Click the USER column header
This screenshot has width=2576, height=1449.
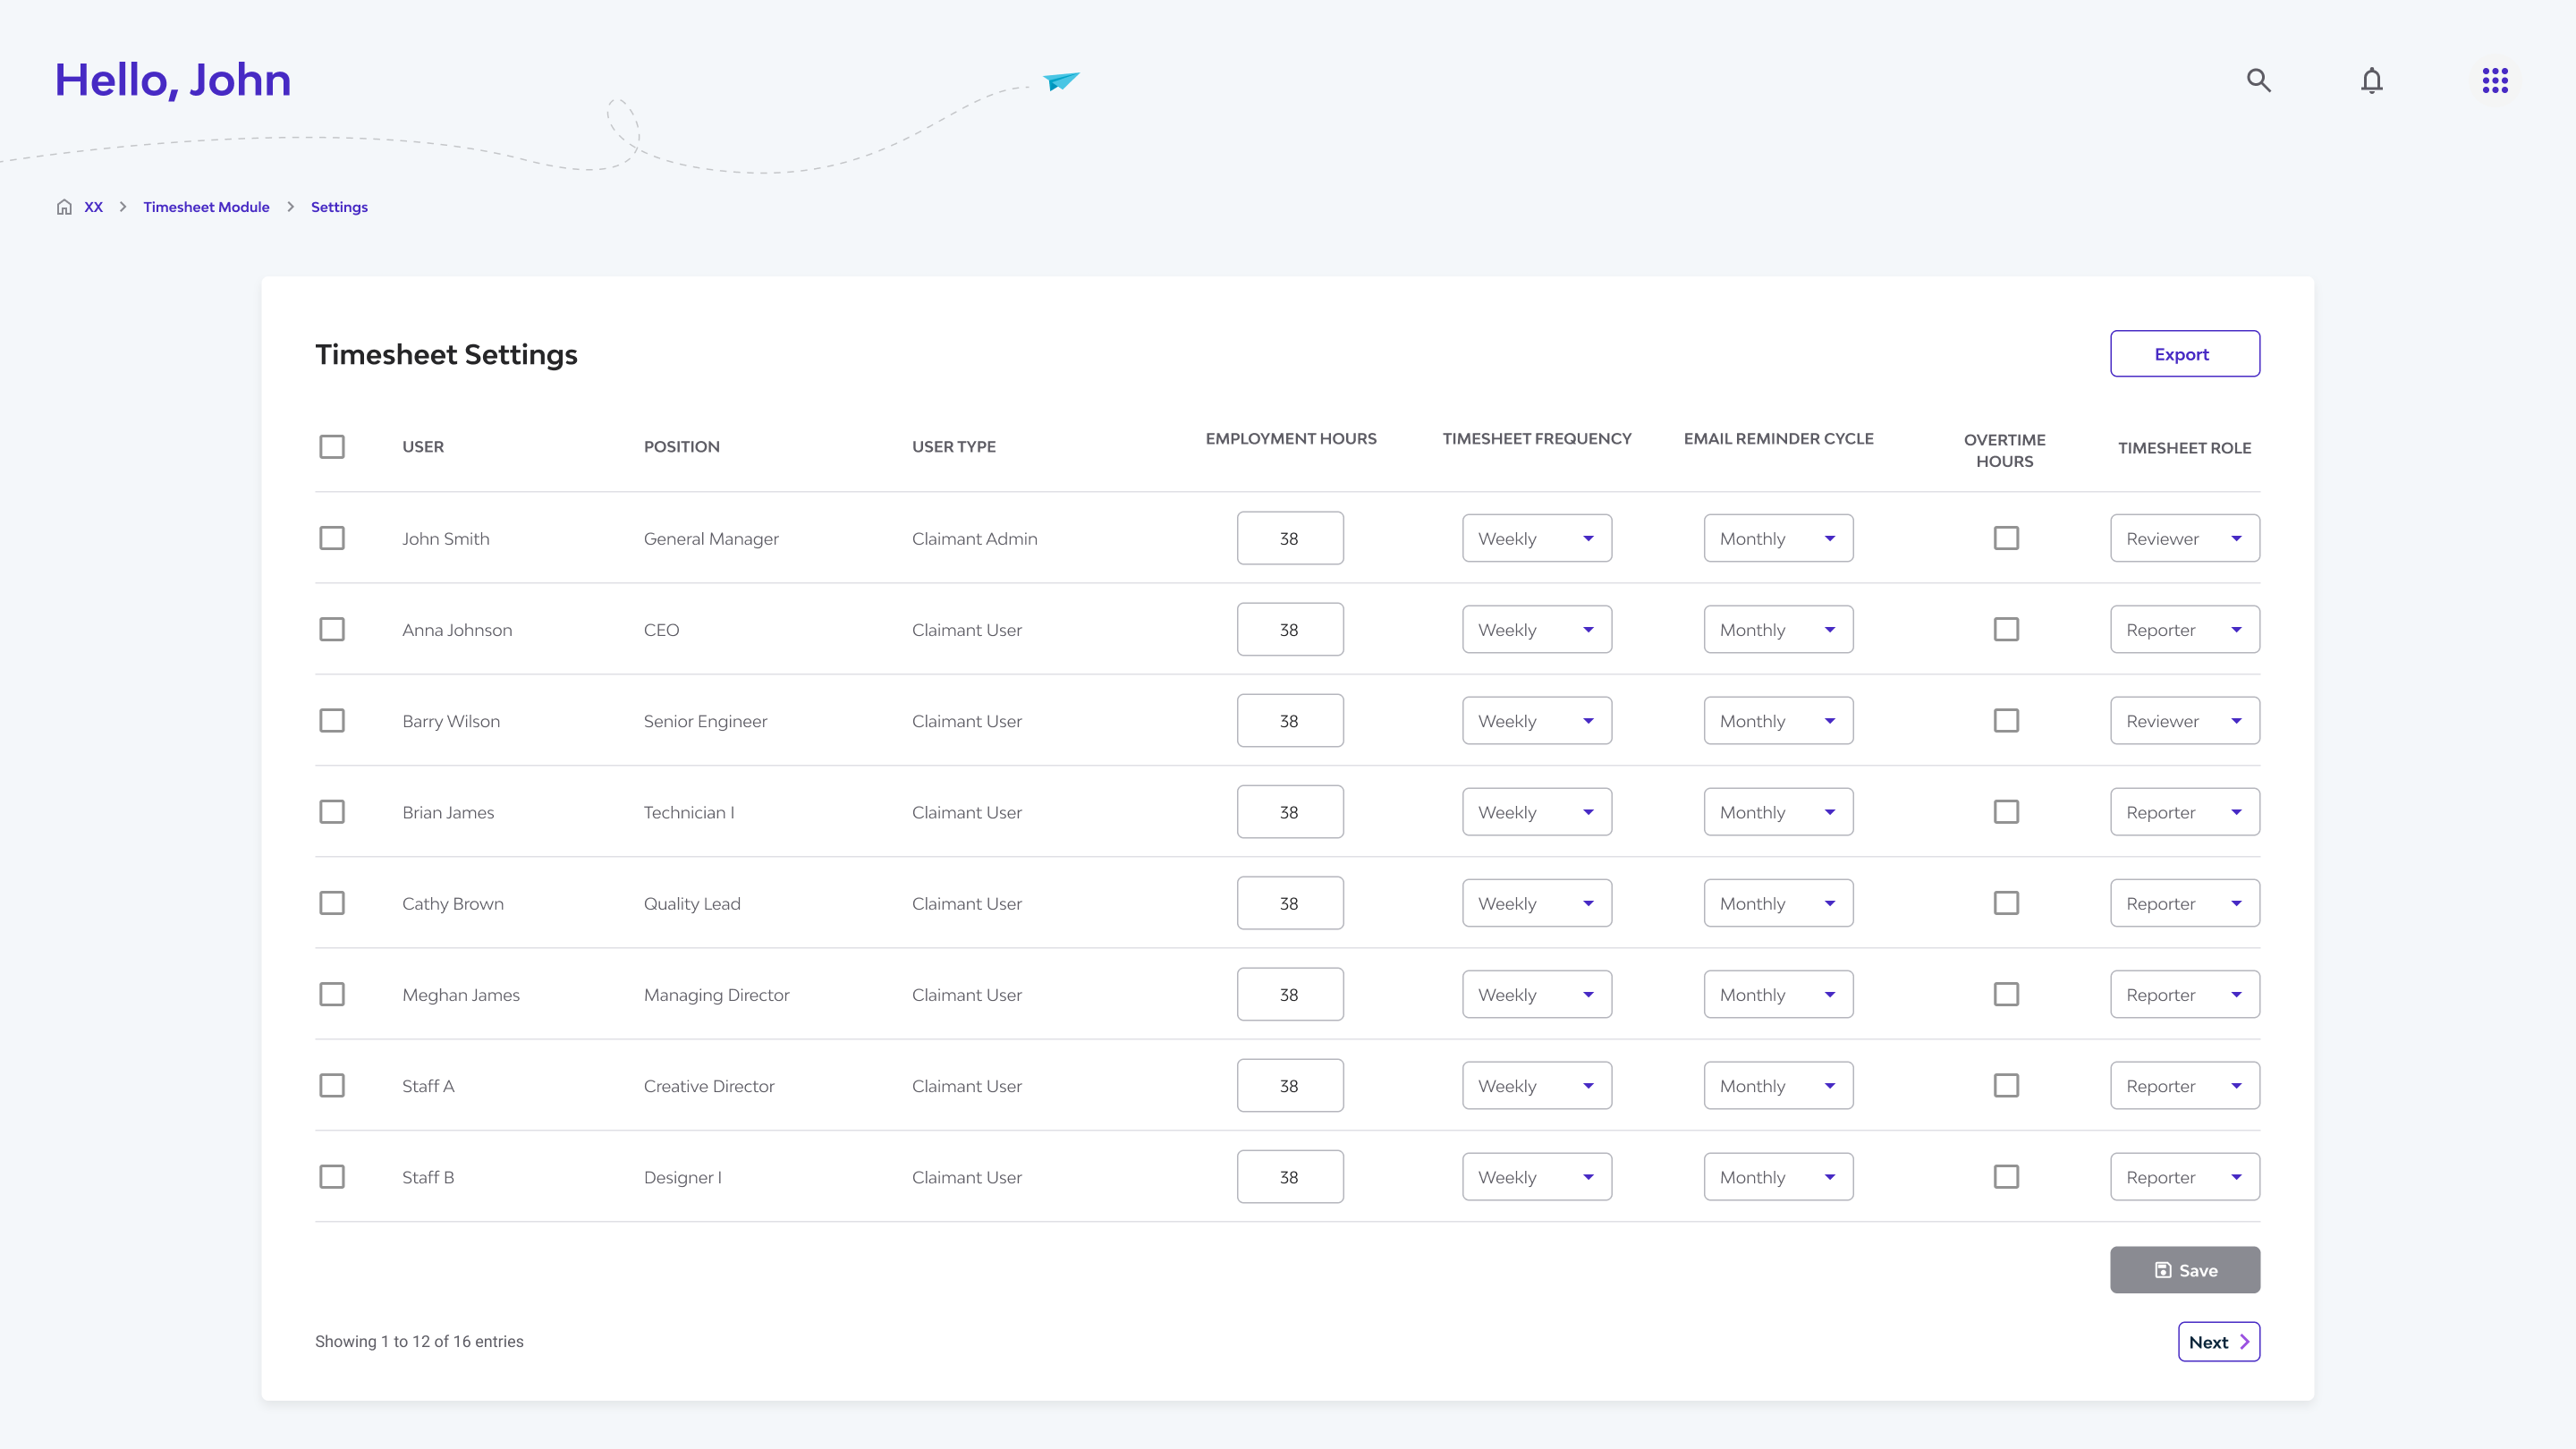423,447
